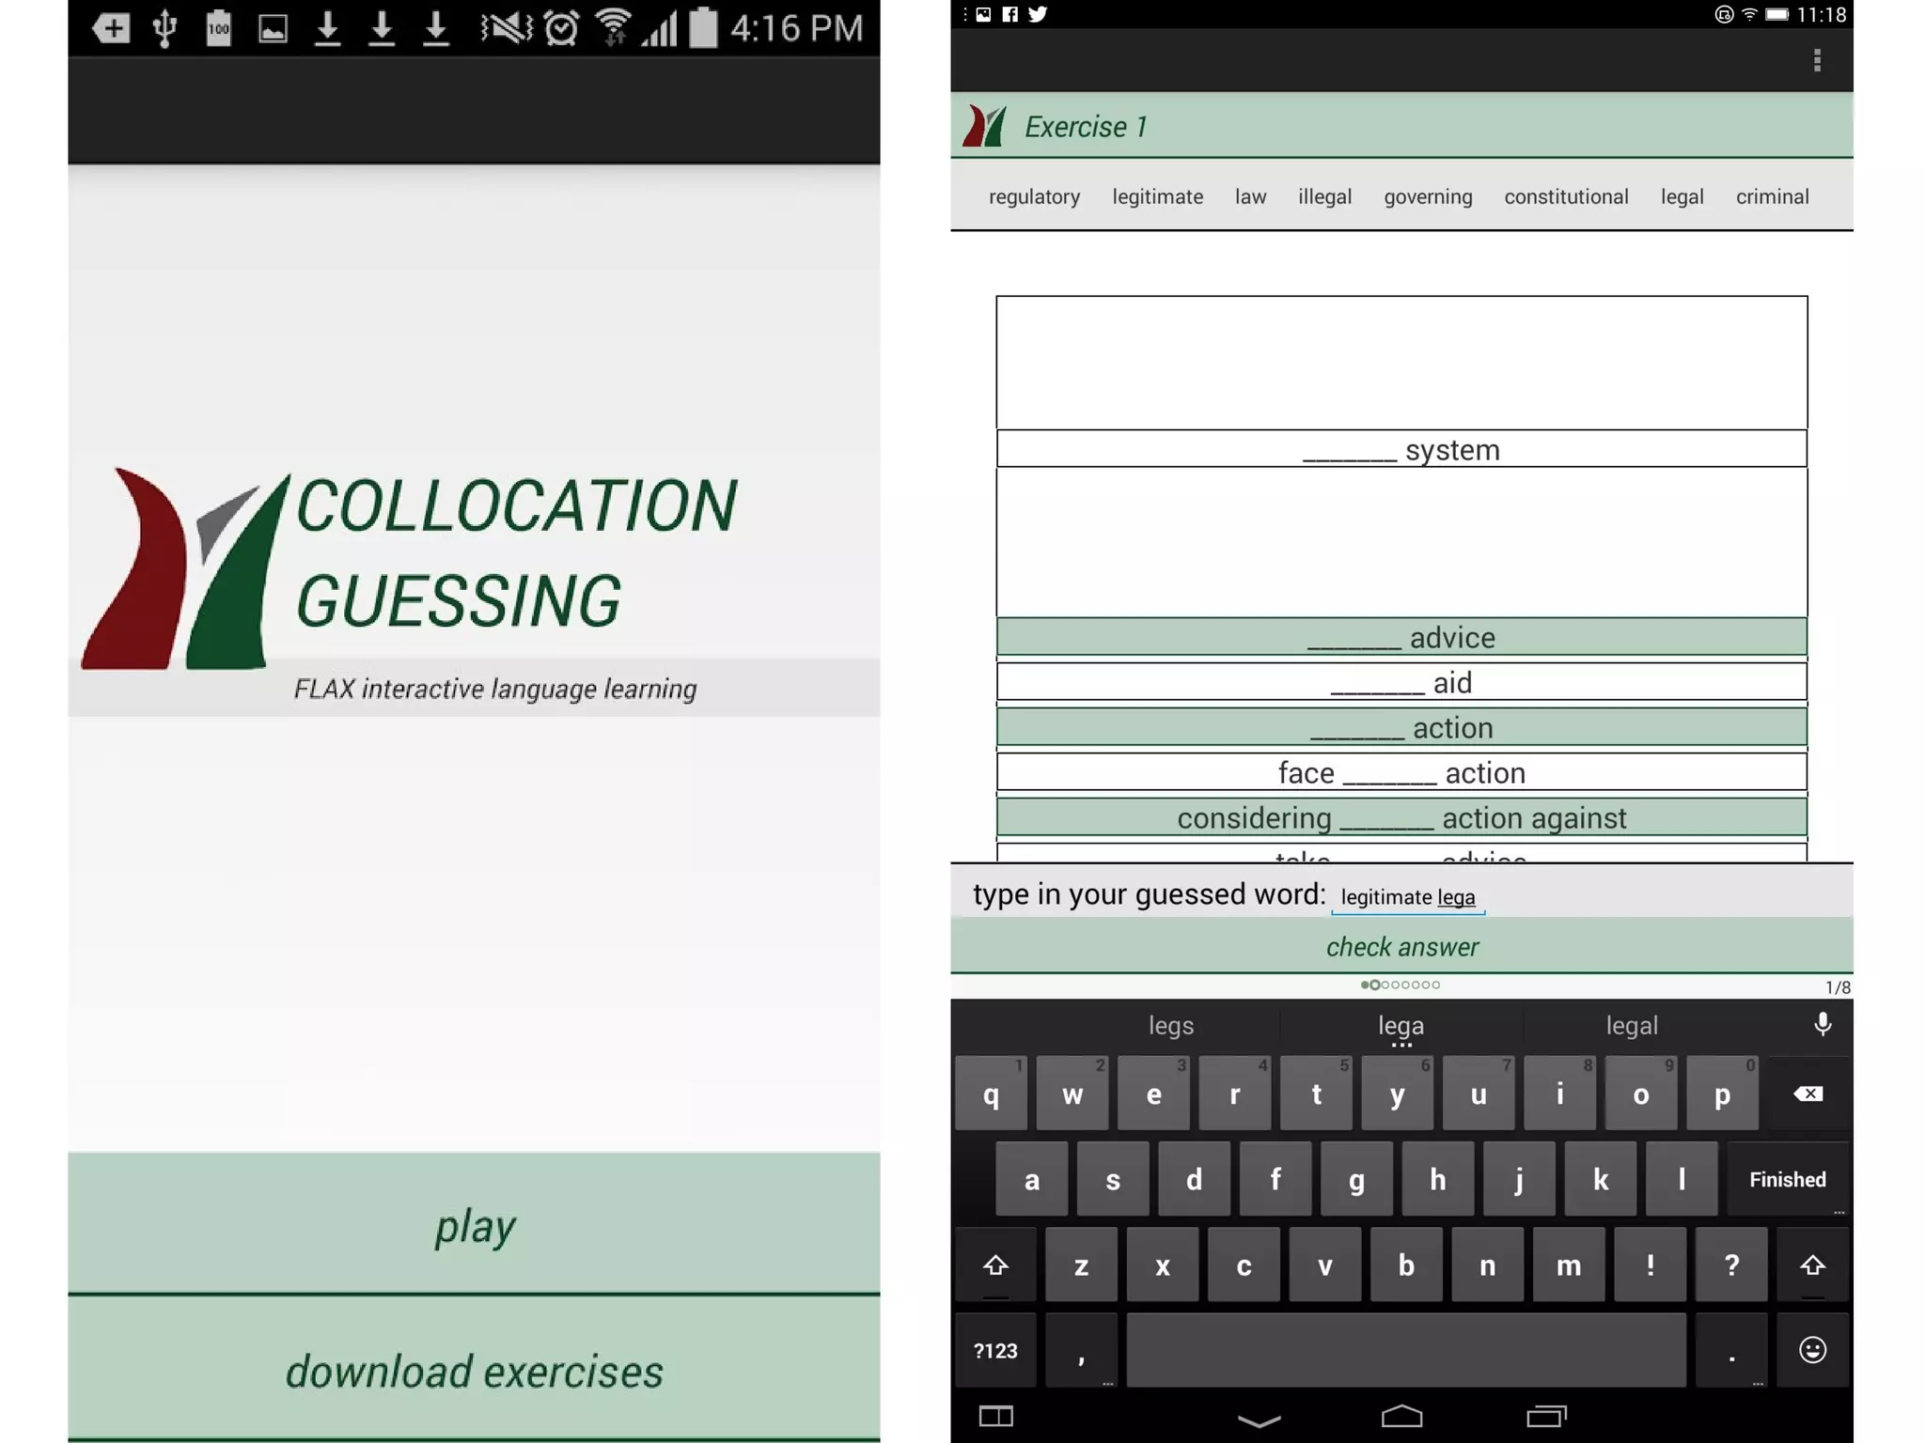Hide keyboard with the down chevron
Viewport: 1925px width, 1443px height.
click(x=1259, y=1419)
